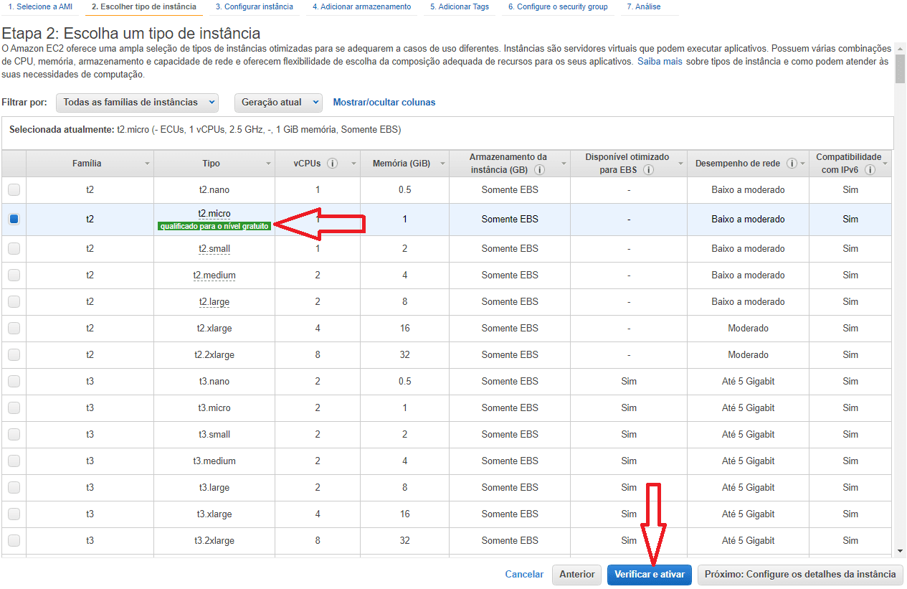Click 'Até 5 Gigabit' in t3.micro row
The width and height of the screenshot is (907, 589).
click(x=748, y=408)
